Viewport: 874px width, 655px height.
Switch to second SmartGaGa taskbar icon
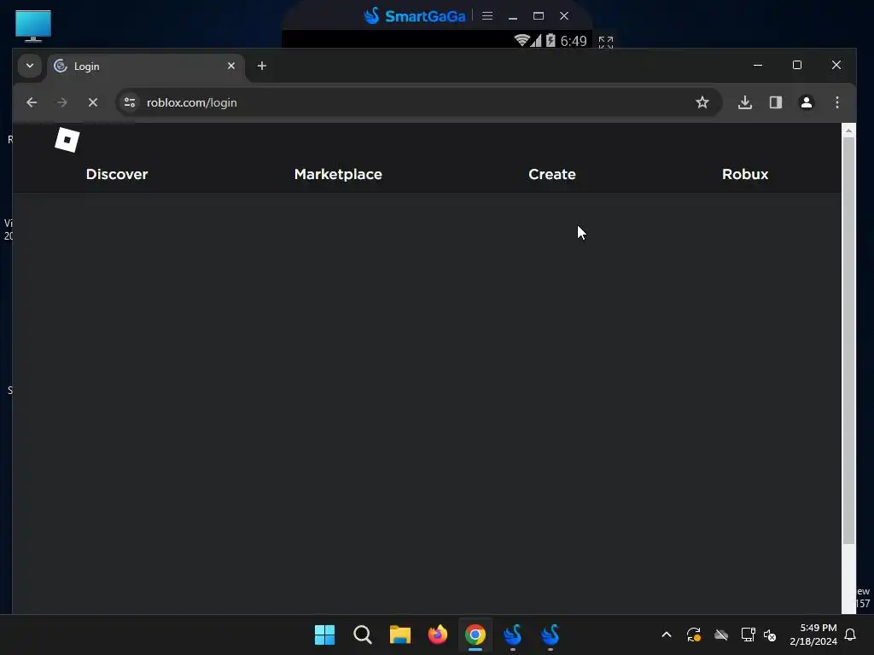click(x=551, y=635)
